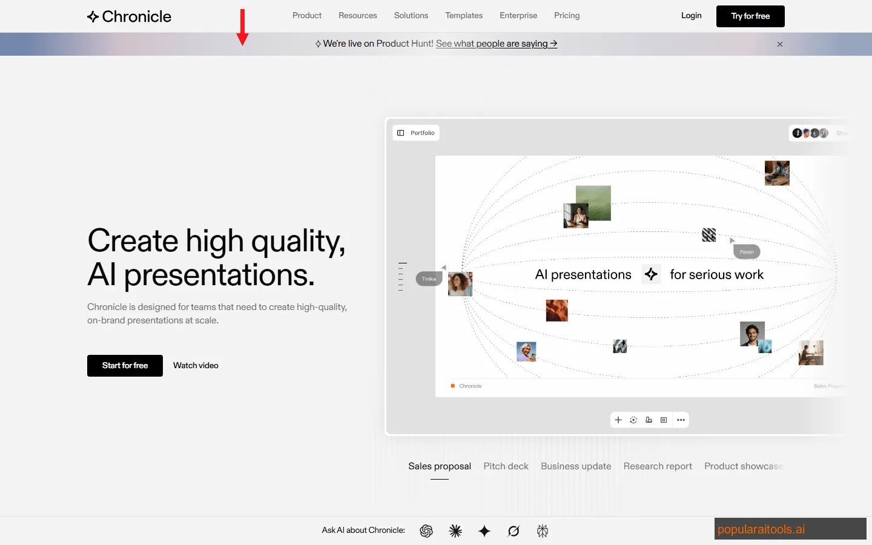
Task: Open the media/shapes icon in the toolbar
Action: [x=649, y=420]
